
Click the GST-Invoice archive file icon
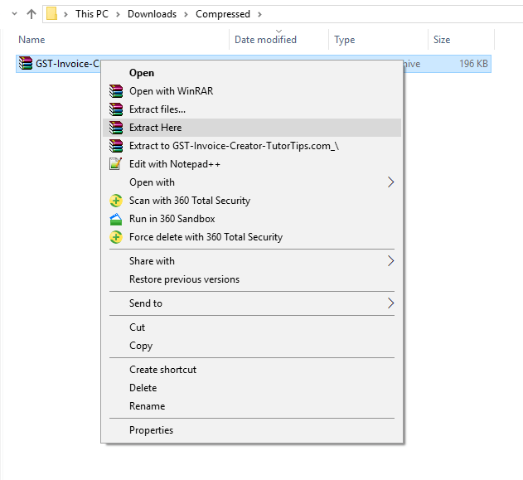[x=26, y=63]
